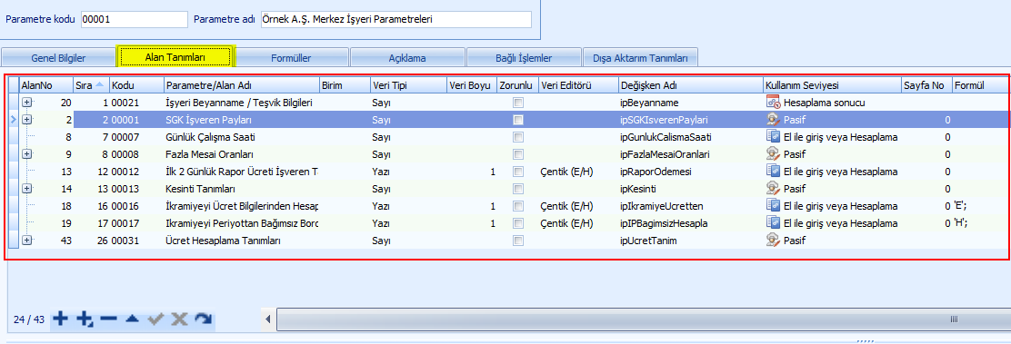The width and height of the screenshot is (1011, 344).
Task: Go to the Bağlı İşlemler tab
Action: tap(523, 57)
